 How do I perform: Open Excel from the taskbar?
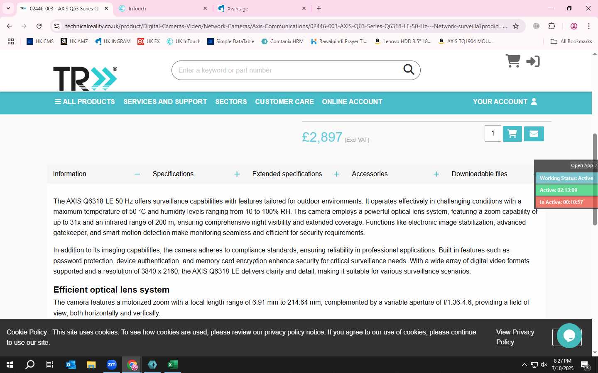[173, 365]
